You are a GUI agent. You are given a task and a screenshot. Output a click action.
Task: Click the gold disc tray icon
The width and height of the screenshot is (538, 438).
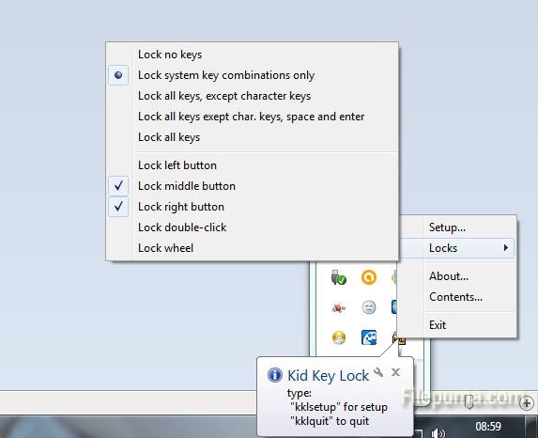(x=339, y=337)
